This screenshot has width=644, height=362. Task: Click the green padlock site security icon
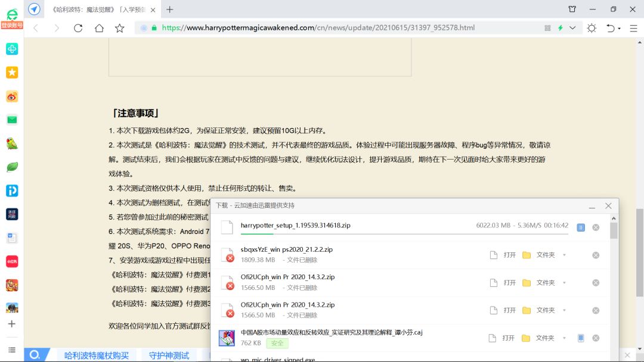click(x=154, y=28)
